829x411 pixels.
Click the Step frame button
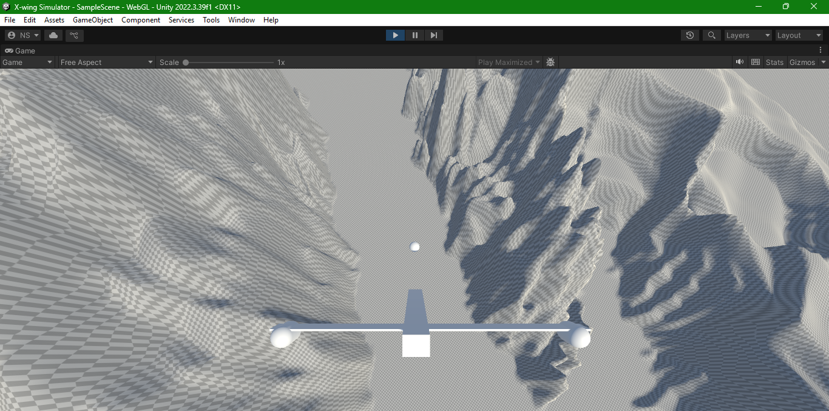434,35
